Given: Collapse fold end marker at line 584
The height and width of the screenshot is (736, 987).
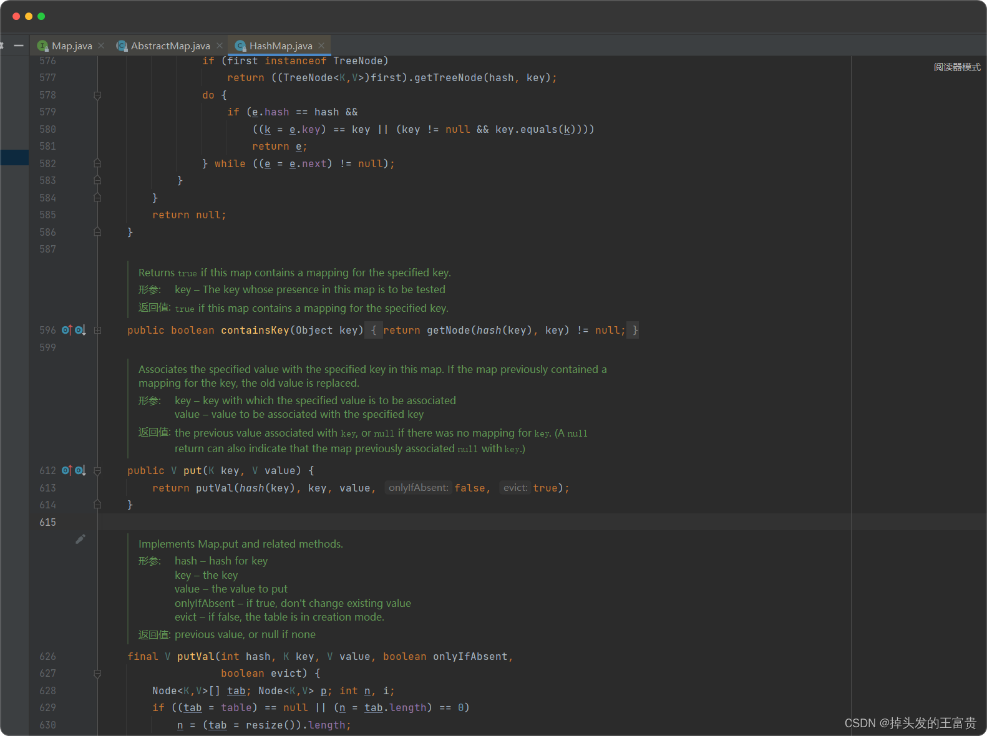Looking at the screenshot, I should pyautogui.click(x=97, y=198).
